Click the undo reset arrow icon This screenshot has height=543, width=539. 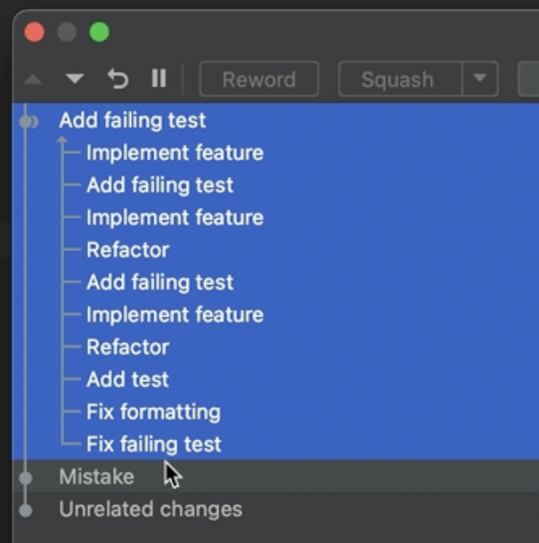(118, 79)
